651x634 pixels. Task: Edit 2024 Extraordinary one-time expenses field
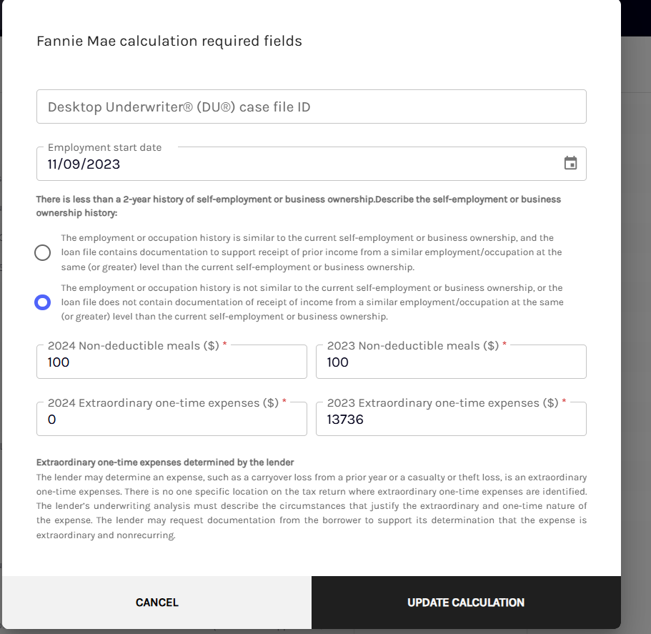click(x=172, y=419)
